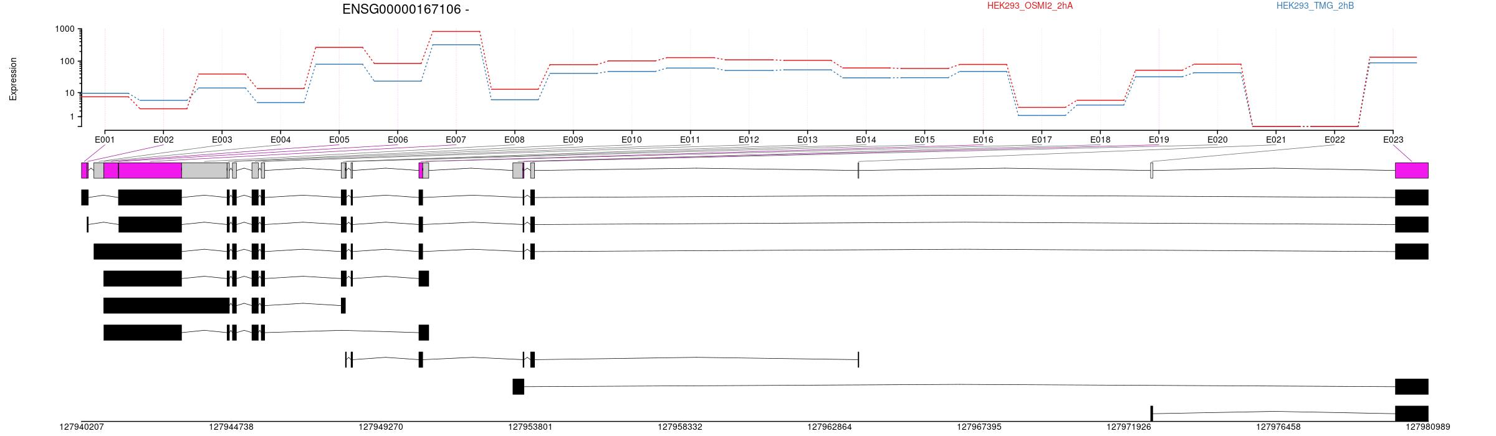Click exon label E011

point(690,140)
